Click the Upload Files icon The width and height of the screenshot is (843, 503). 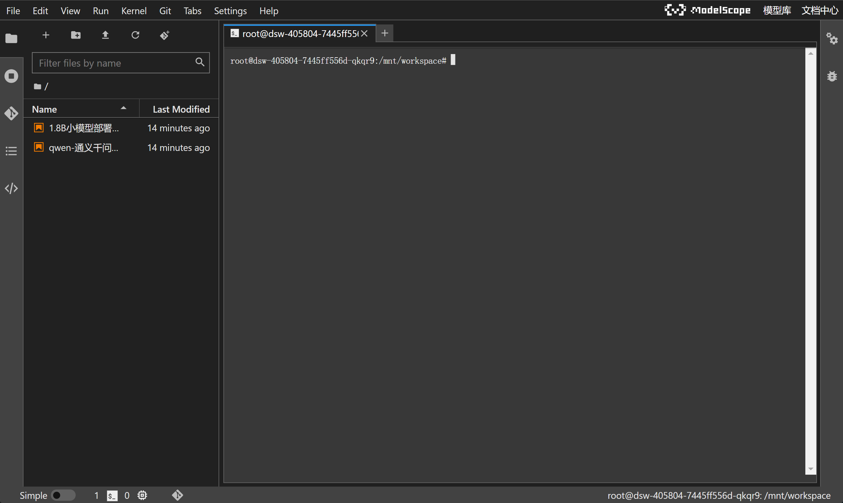point(106,35)
